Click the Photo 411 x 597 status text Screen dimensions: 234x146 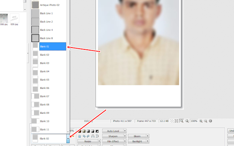(122, 121)
